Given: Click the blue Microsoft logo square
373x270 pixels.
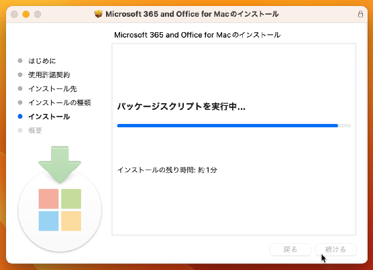Looking at the screenshot, I should click(x=48, y=221).
